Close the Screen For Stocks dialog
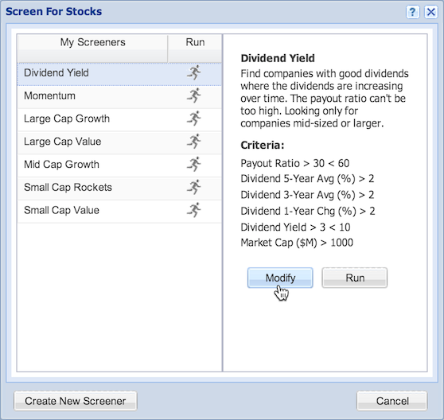 tap(431, 12)
